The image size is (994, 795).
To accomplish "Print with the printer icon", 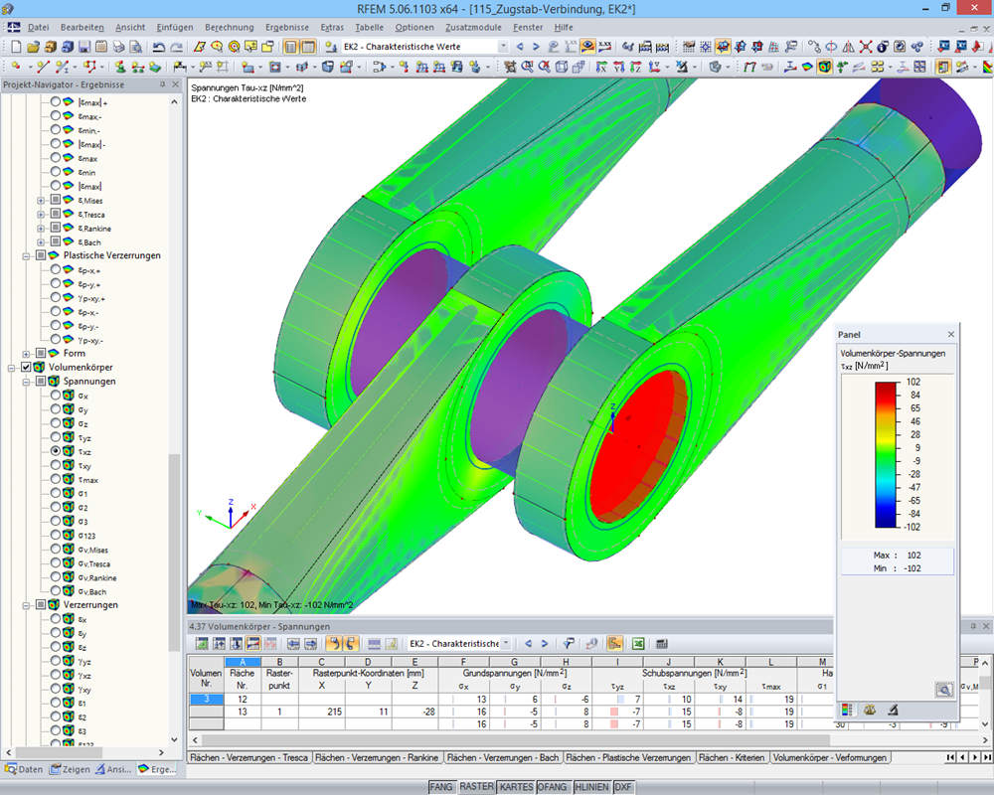I will [118, 47].
